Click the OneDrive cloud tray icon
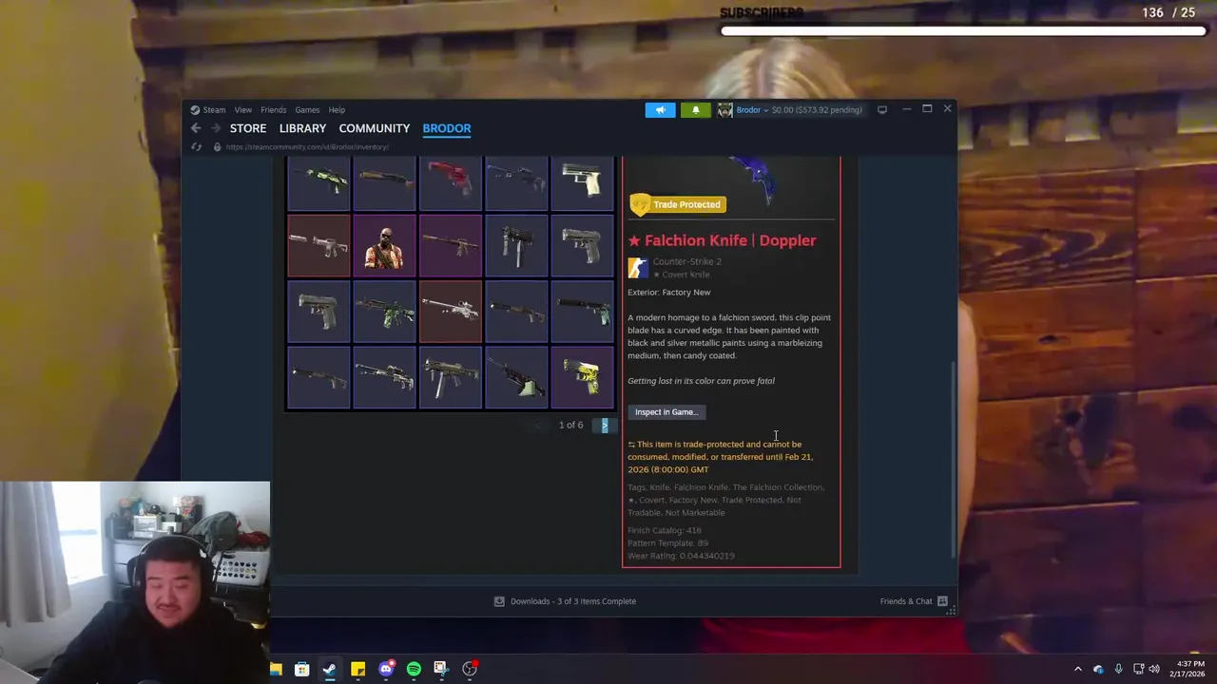Image resolution: width=1217 pixels, height=684 pixels. pos(1098,669)
